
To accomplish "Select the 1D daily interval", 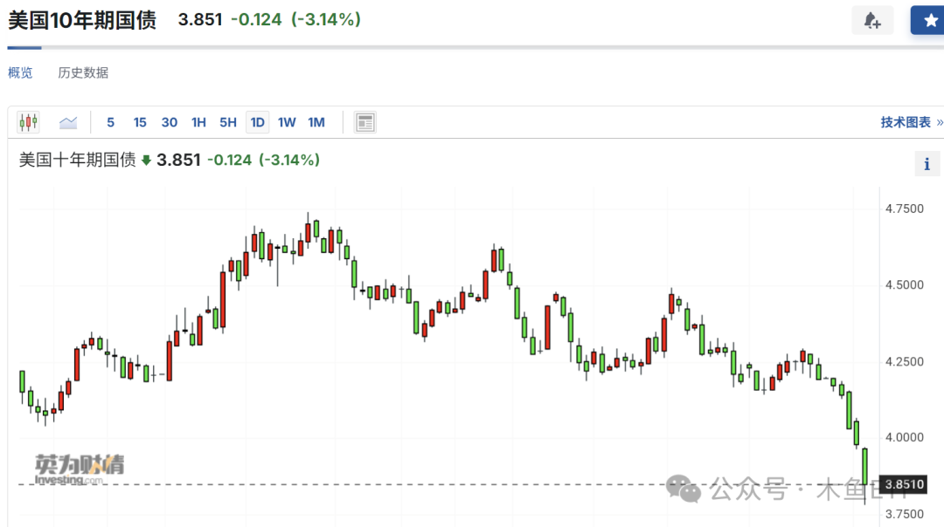I will (257, 122).
